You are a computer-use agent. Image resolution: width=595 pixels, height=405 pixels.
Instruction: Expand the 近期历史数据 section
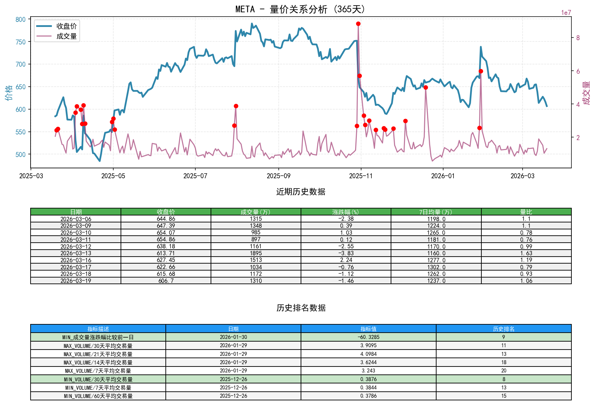click(x=300, y=192)
